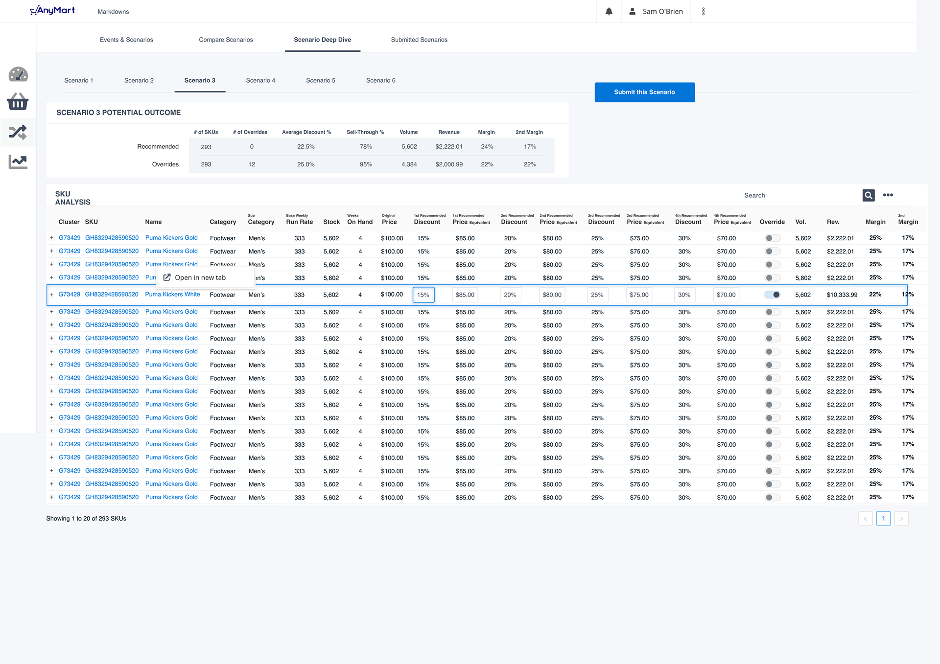The width and height of the screenshot is (940, 664).
Task: Expand the Puma Kickers White row
Action: [x=51, y=295]
